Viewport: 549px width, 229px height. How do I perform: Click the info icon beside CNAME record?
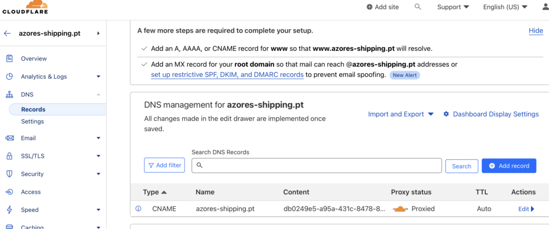coord(138,209)
